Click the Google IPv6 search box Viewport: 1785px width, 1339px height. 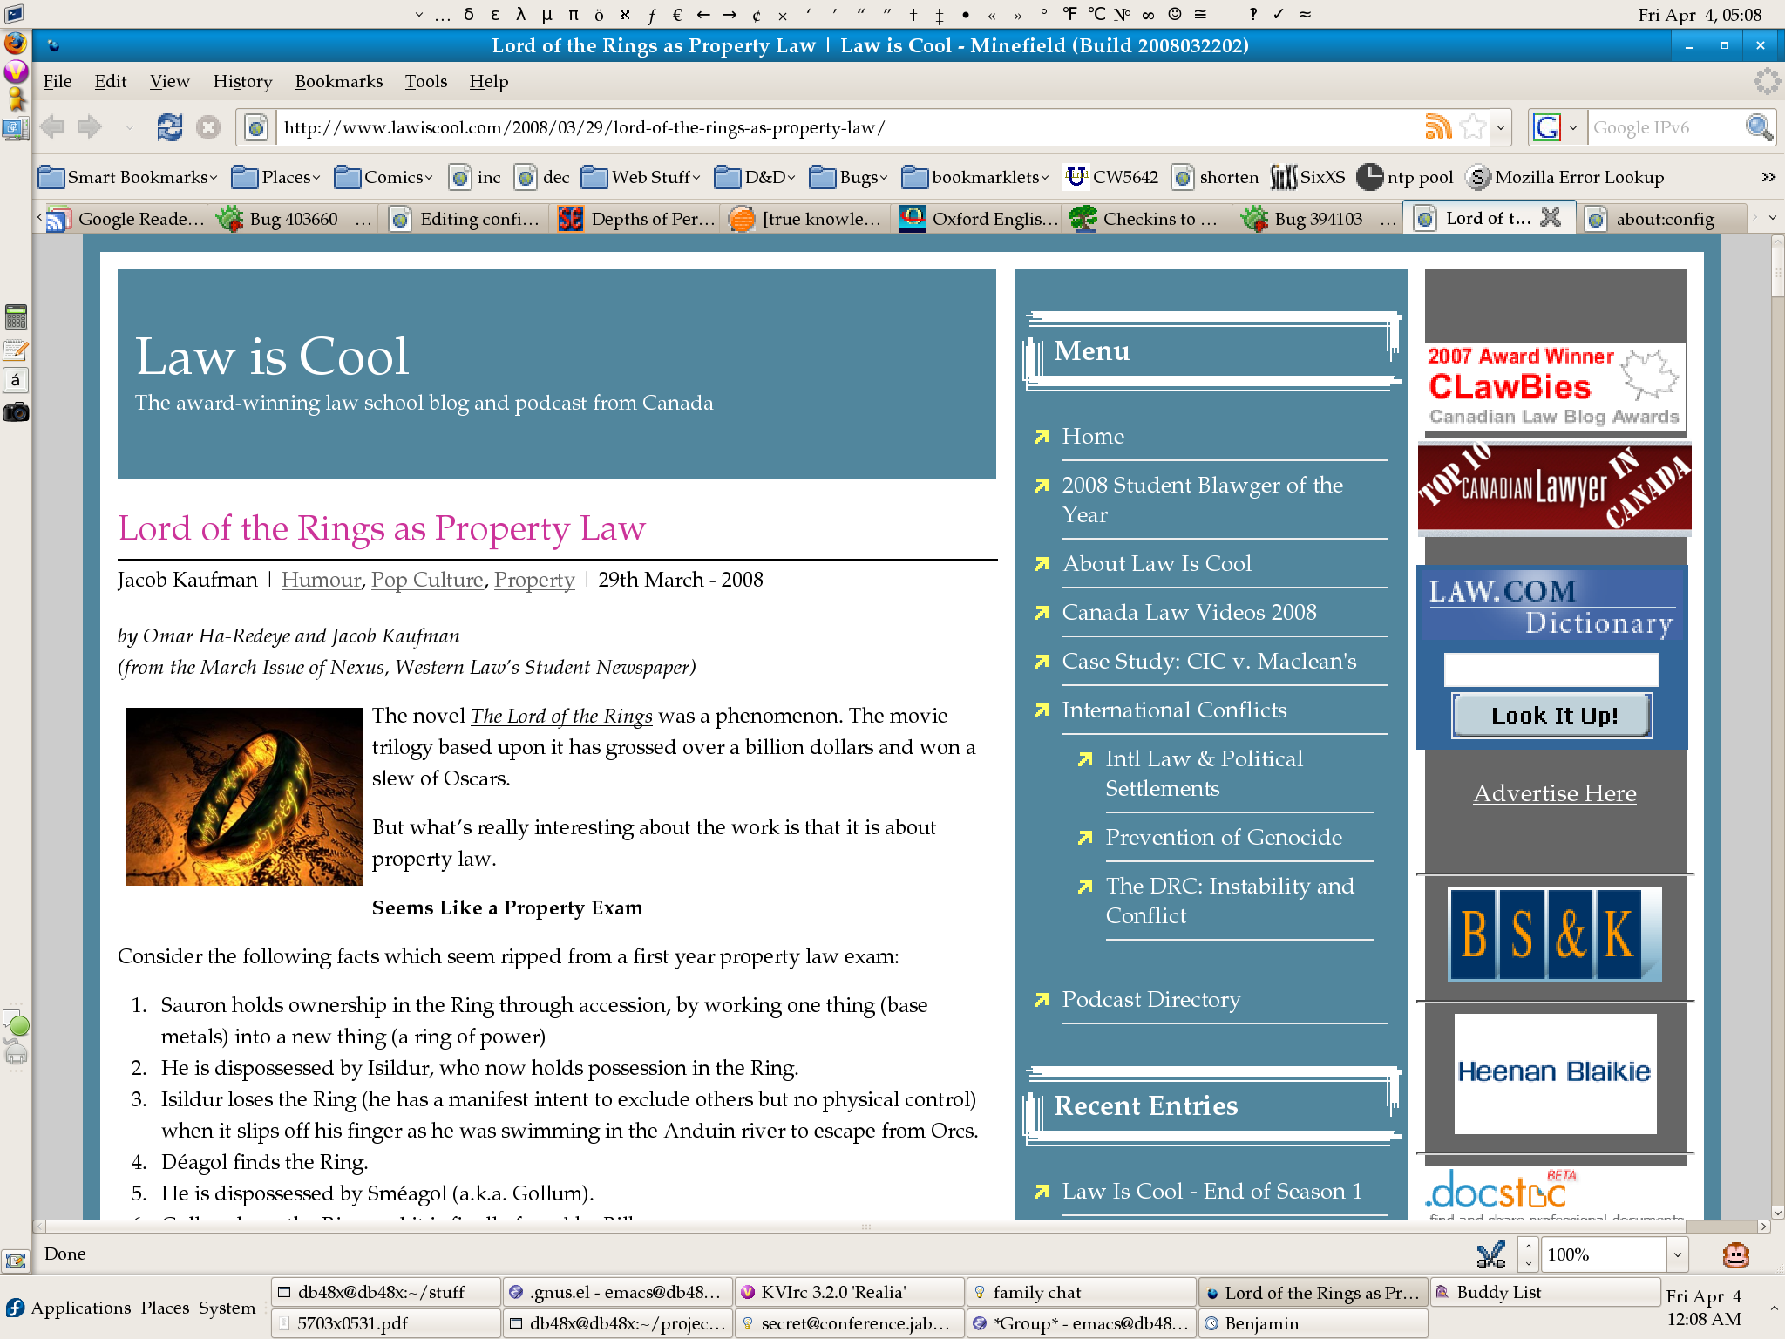(x=1666, y=127)
